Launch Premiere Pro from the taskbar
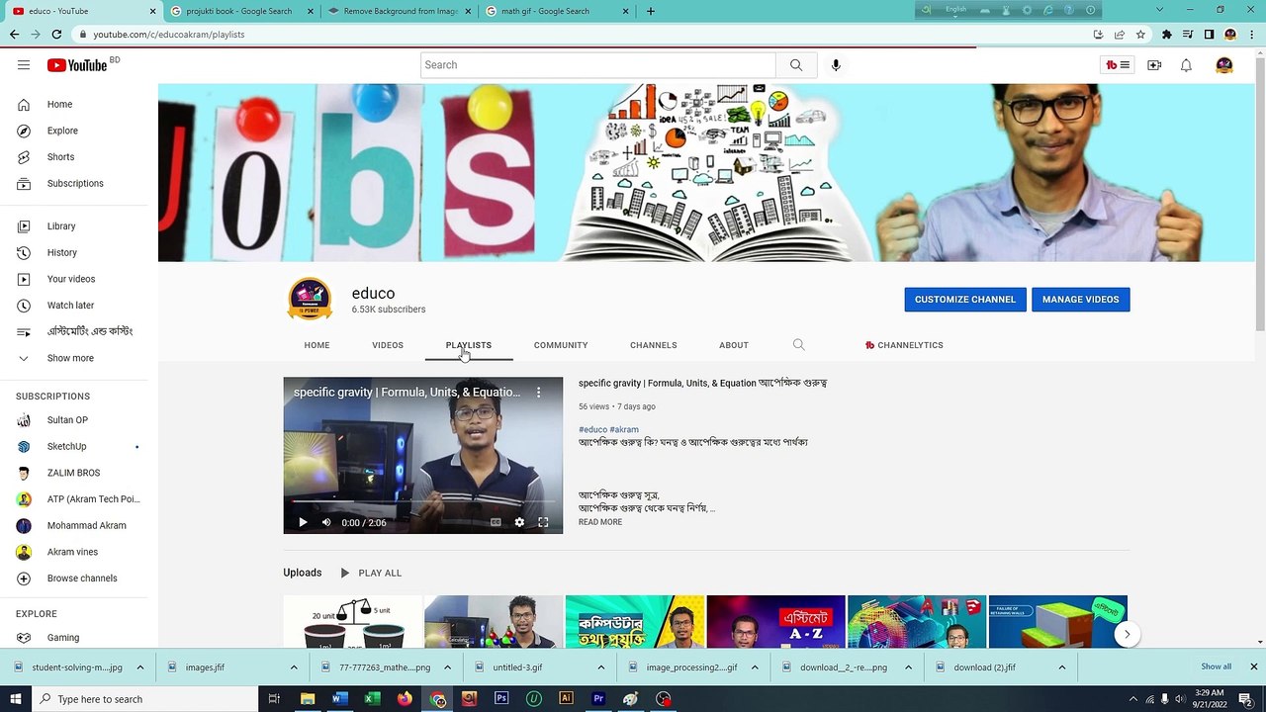This screenshot has width=1266, height=712. click(598, 699)
